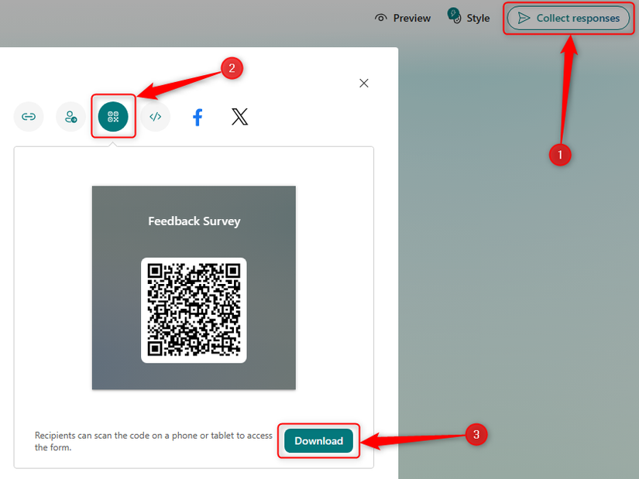639x479 pixels.
Task: Open the Style options
Action: [469, 17]
